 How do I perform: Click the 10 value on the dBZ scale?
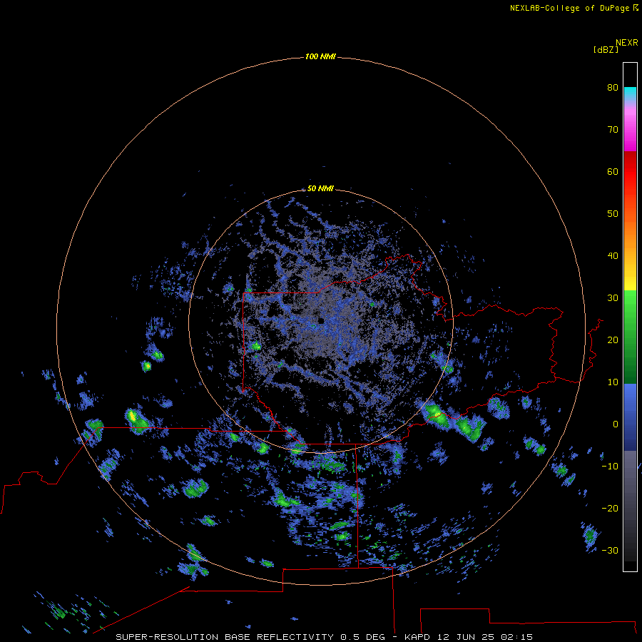pos(613,382)
